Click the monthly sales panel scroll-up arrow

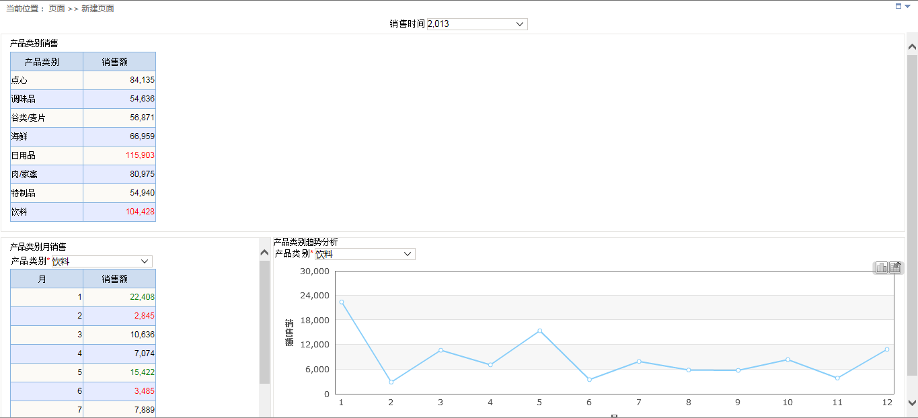point(264,253)
